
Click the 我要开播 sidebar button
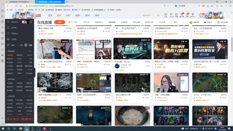tap(26, 119)
